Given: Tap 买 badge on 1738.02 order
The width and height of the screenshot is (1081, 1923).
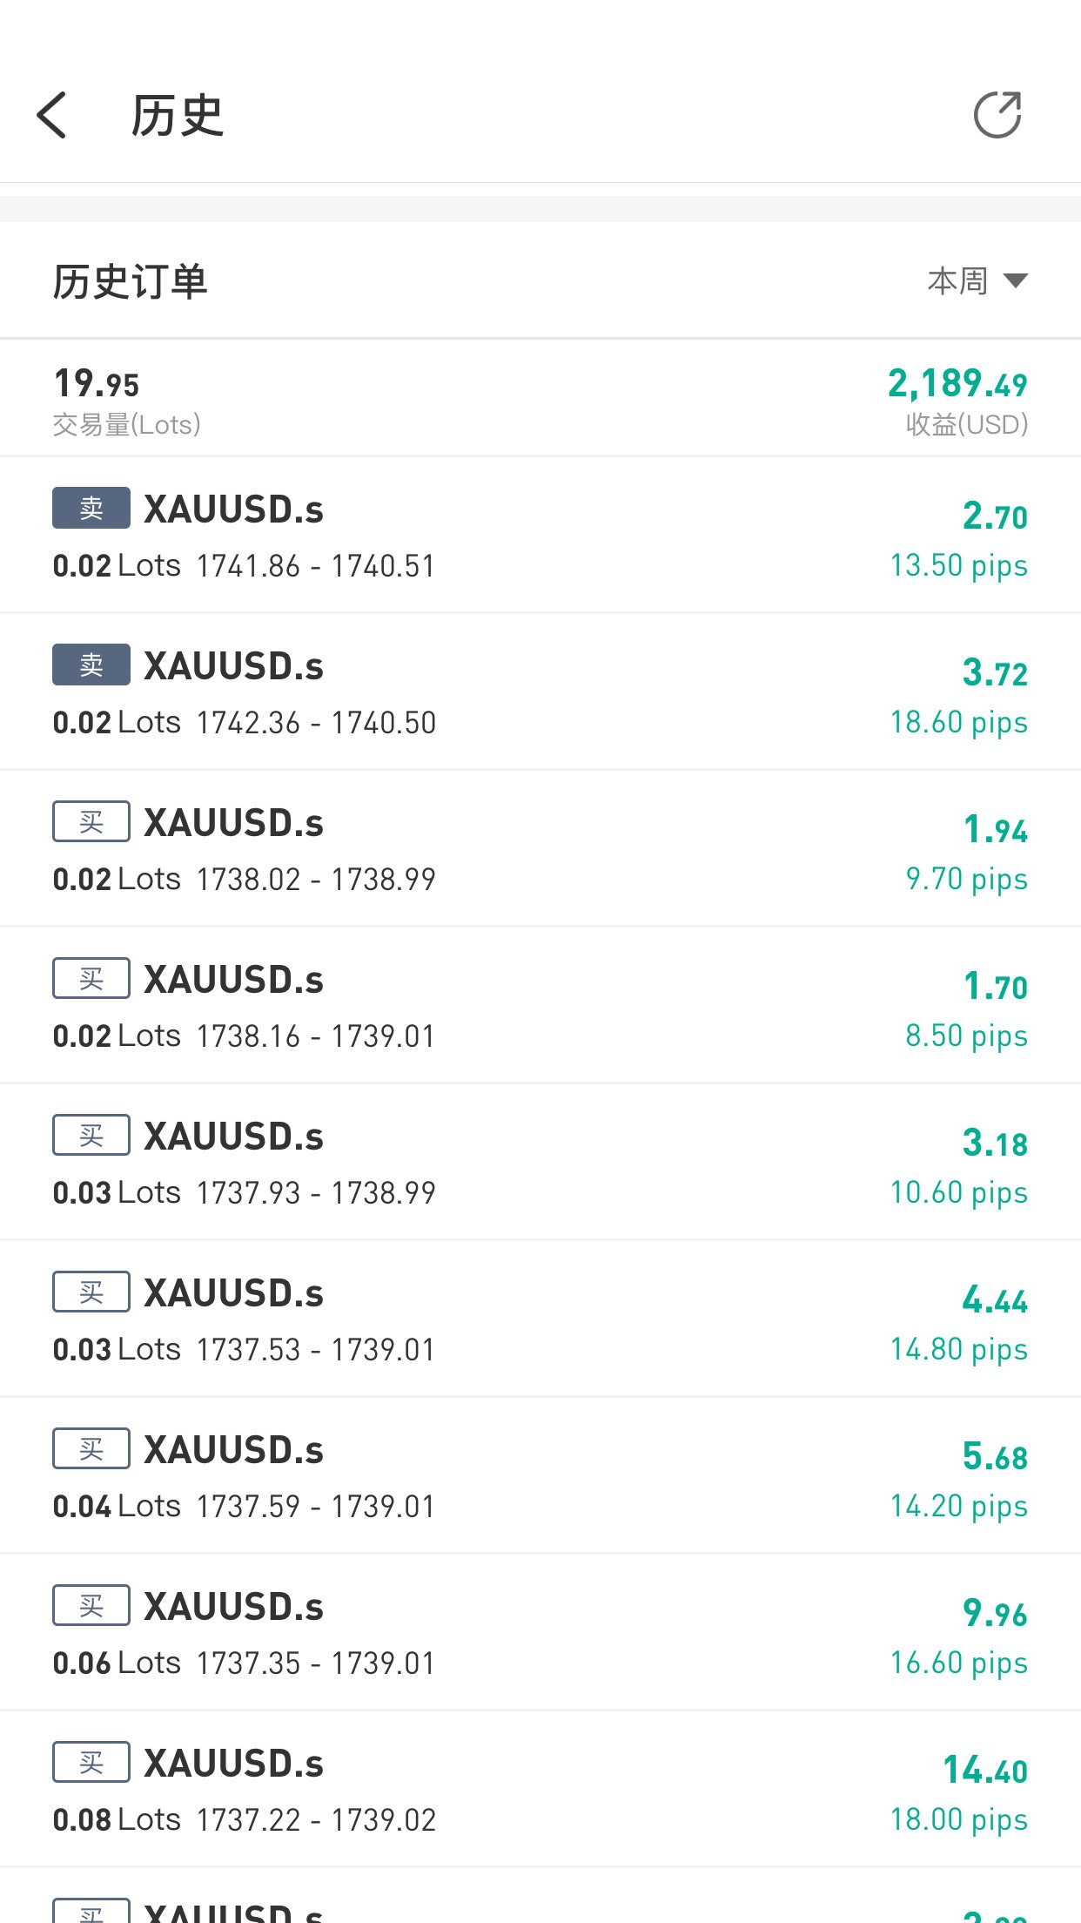Looking at the screenshot, I should [x=91, y=821].
